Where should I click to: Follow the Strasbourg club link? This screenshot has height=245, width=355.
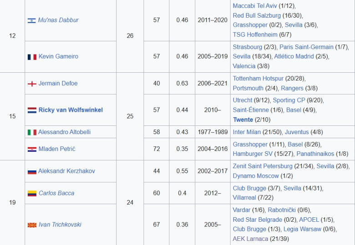(x=247, y=47)
